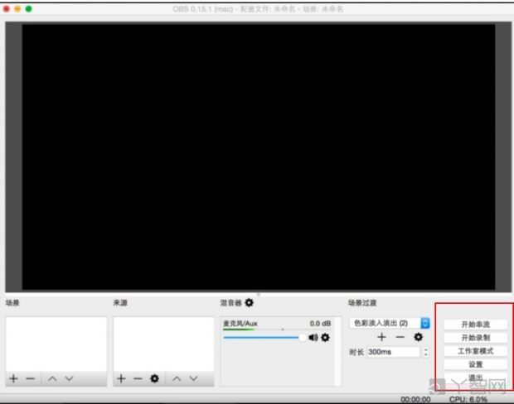Remove selected source with minus icon
The width and height of the screenshot is (514, 404).
point(138,379)
